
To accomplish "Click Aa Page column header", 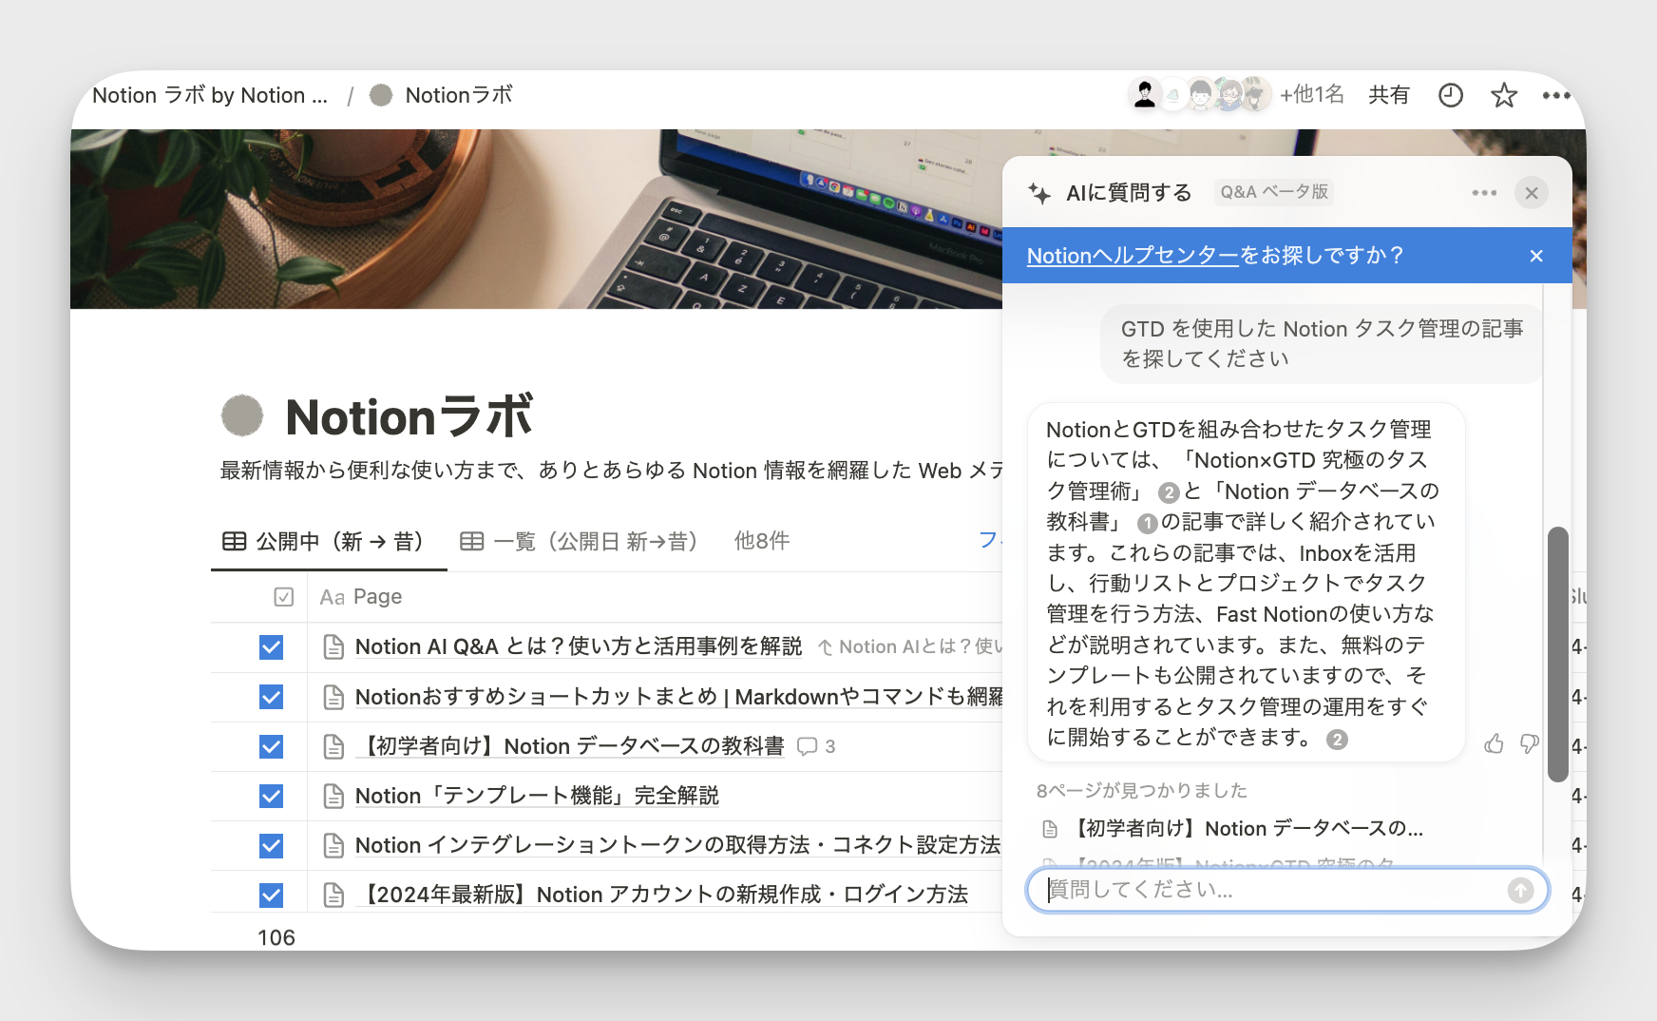I will pyautogui.click(x=361, y=597).
